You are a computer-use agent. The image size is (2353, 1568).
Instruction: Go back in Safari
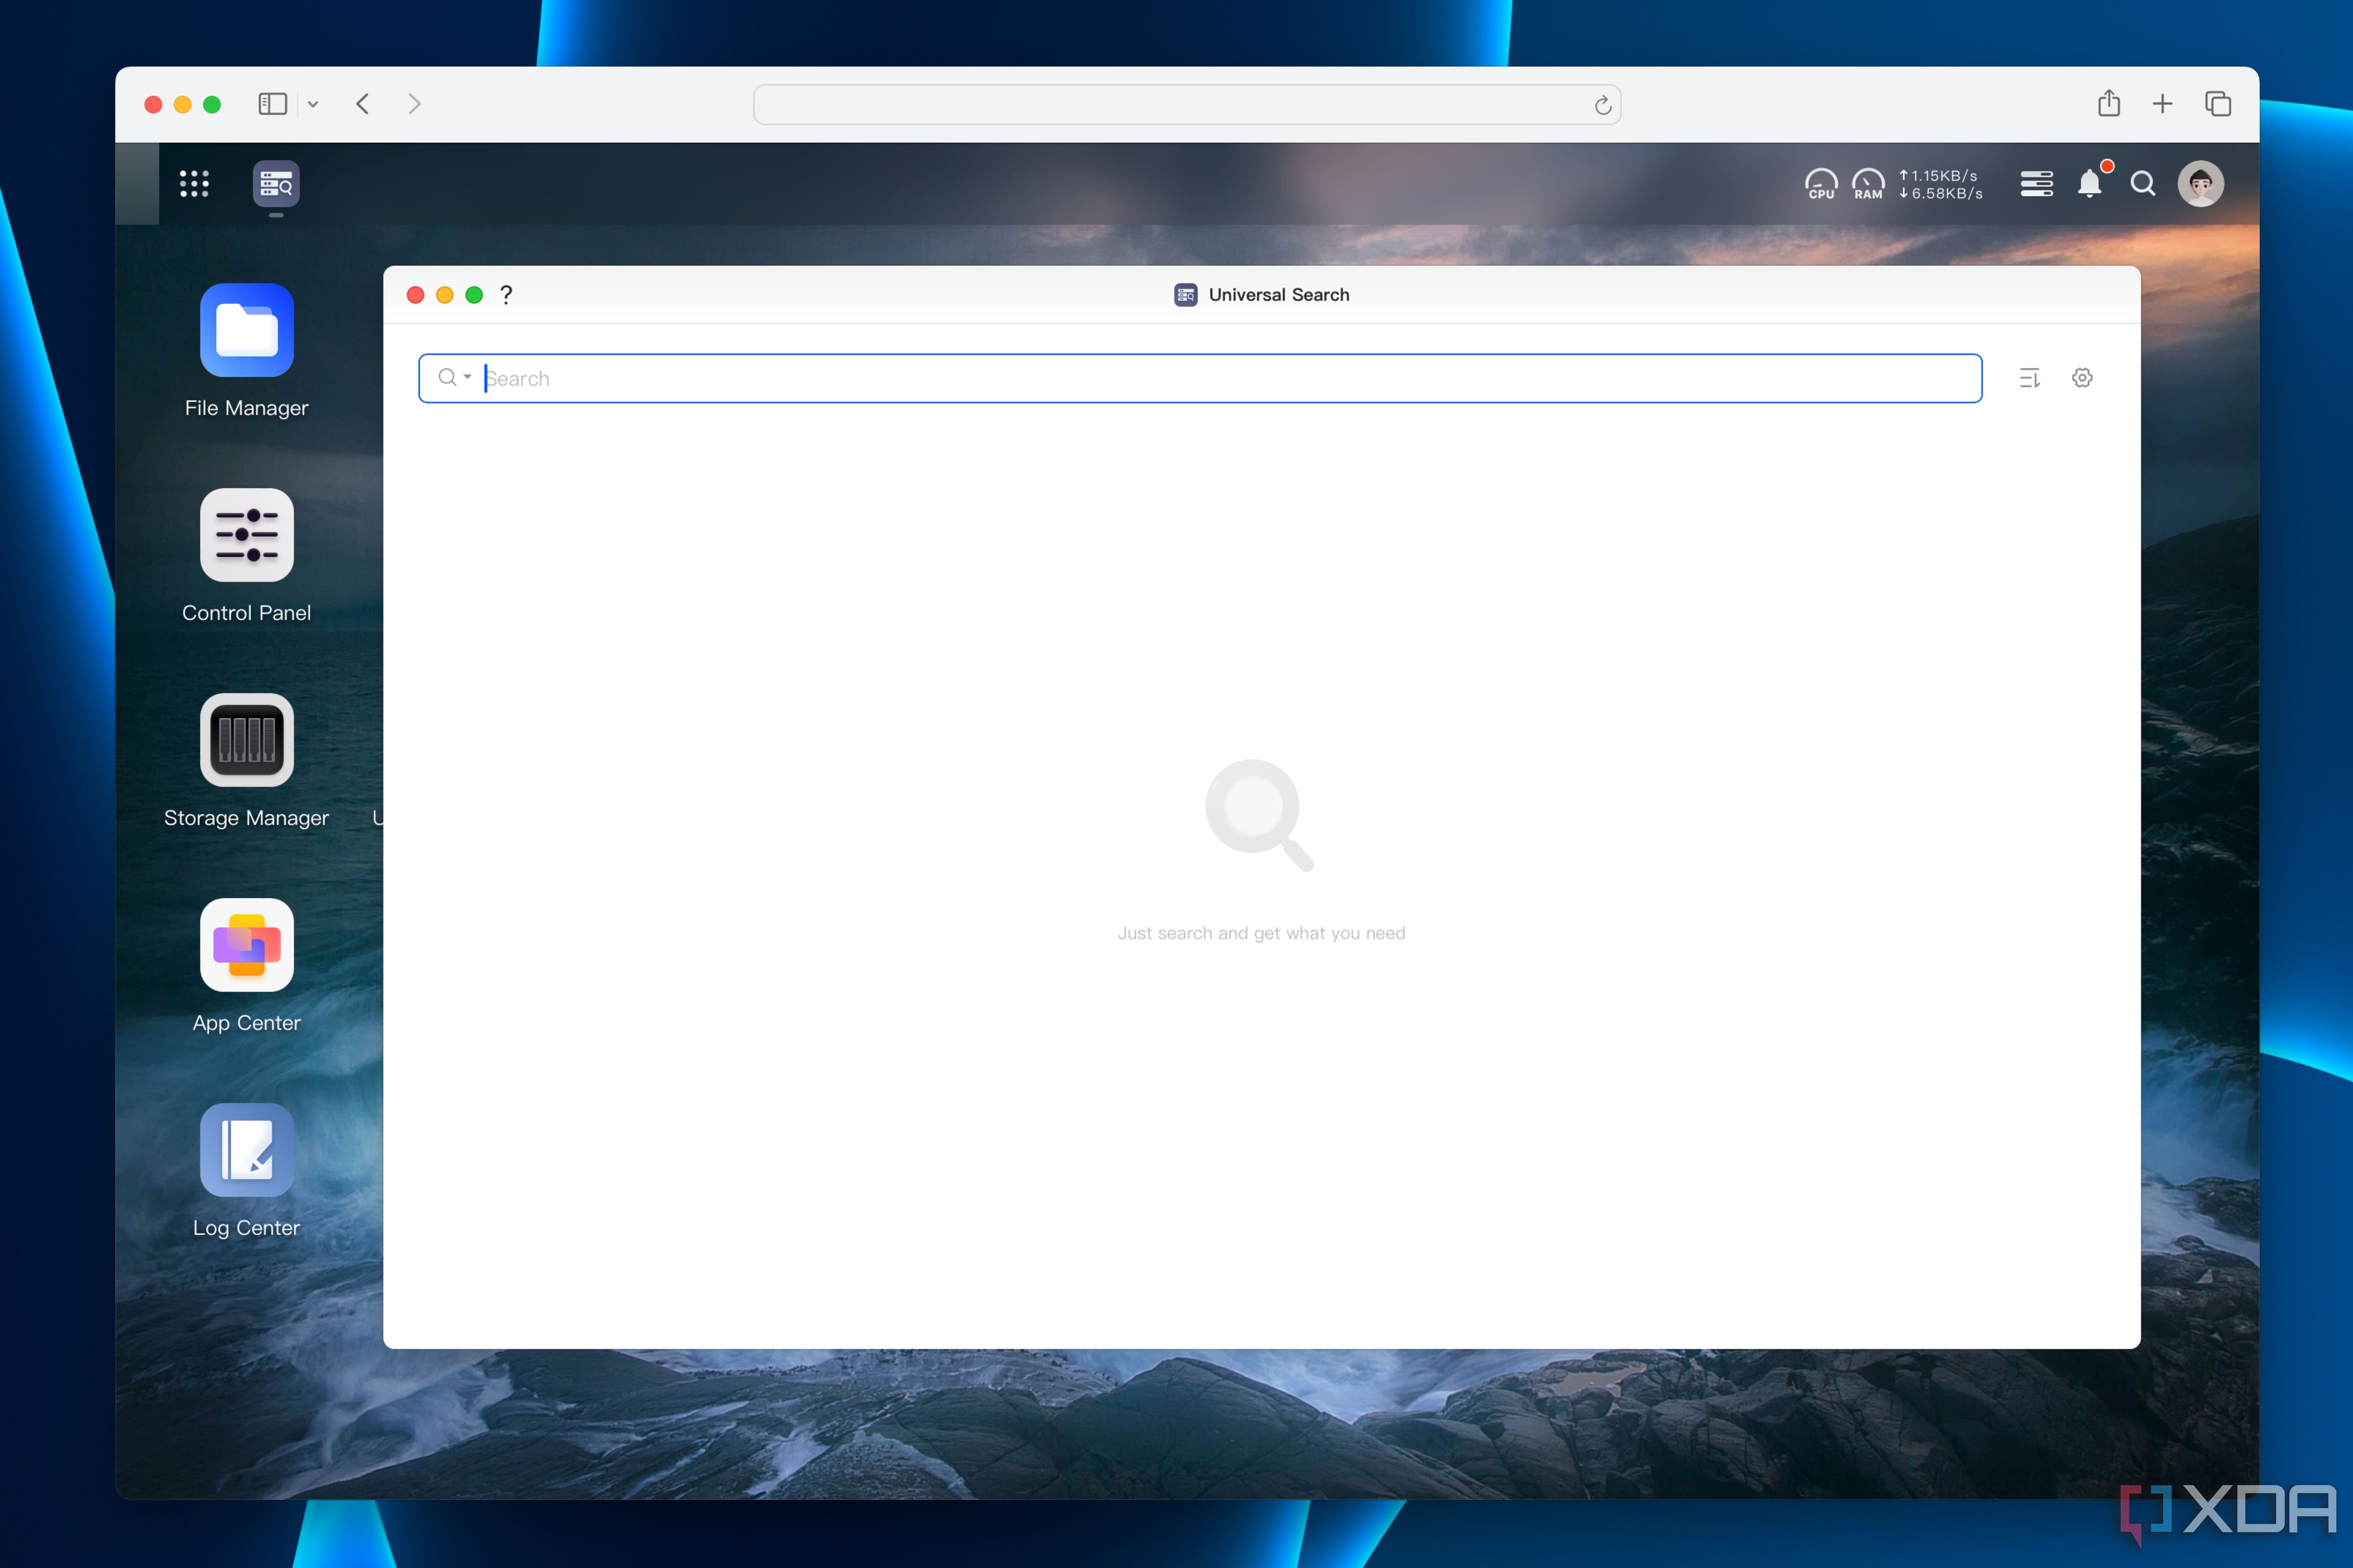[363, 104]
